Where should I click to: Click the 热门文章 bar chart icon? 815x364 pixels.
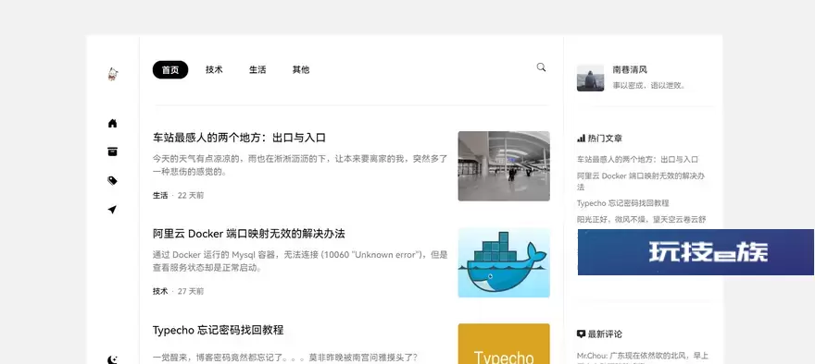(581, 139)
